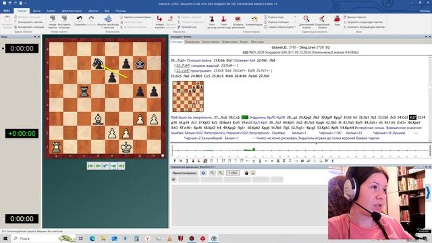Viewport: 432px width, 243px height.
Task: Click the Set up position icon
Action: coord(64,19)
